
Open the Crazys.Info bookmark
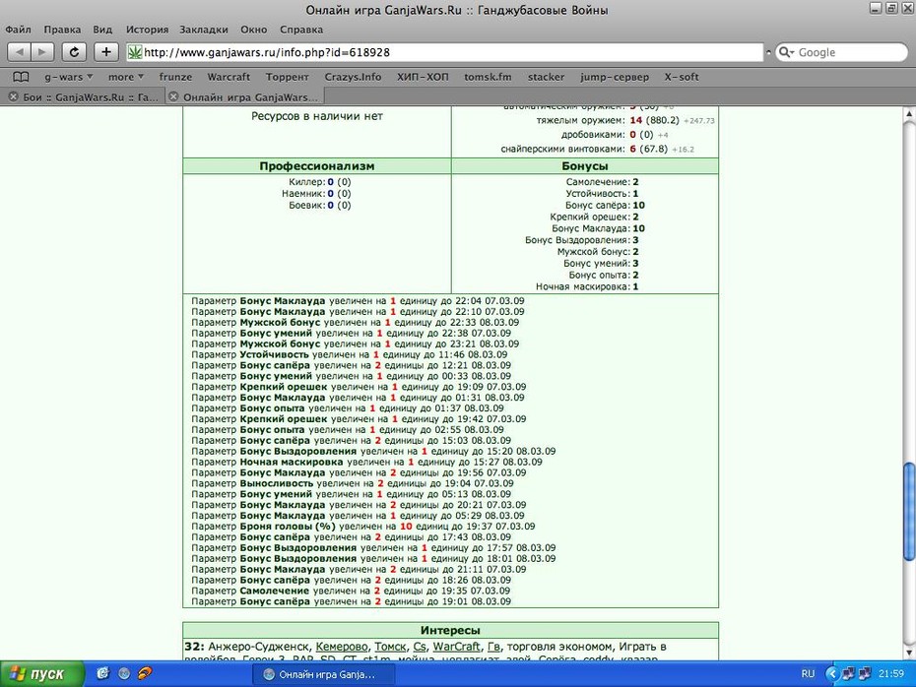tap(353, 77)
